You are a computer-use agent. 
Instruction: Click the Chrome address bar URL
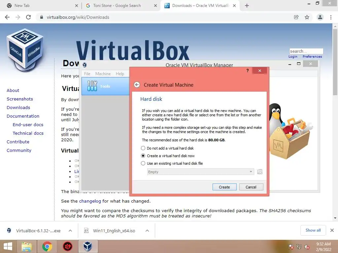(x=78, y=17)
